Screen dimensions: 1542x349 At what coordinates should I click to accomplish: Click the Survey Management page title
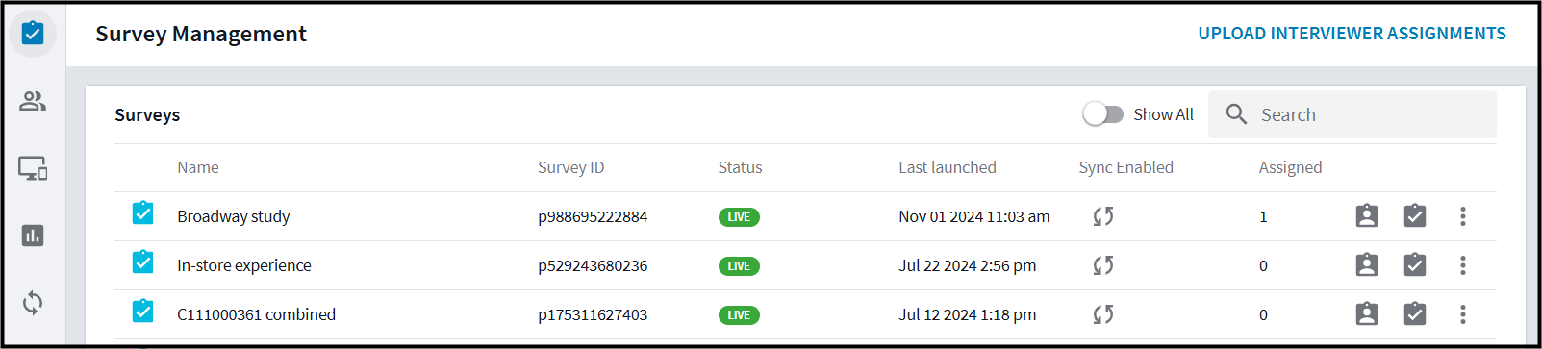(201, 34)
